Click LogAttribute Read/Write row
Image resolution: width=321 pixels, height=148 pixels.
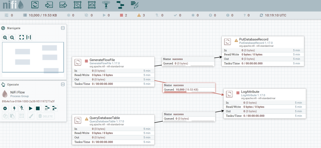265,107
